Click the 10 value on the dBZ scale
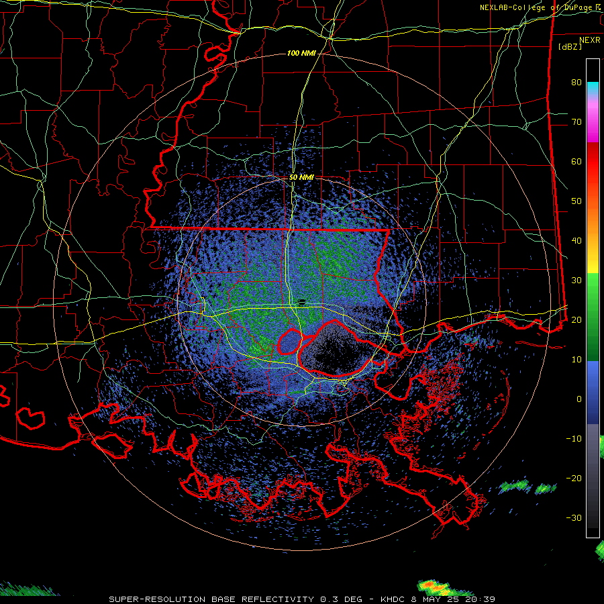 pos(576,360)
